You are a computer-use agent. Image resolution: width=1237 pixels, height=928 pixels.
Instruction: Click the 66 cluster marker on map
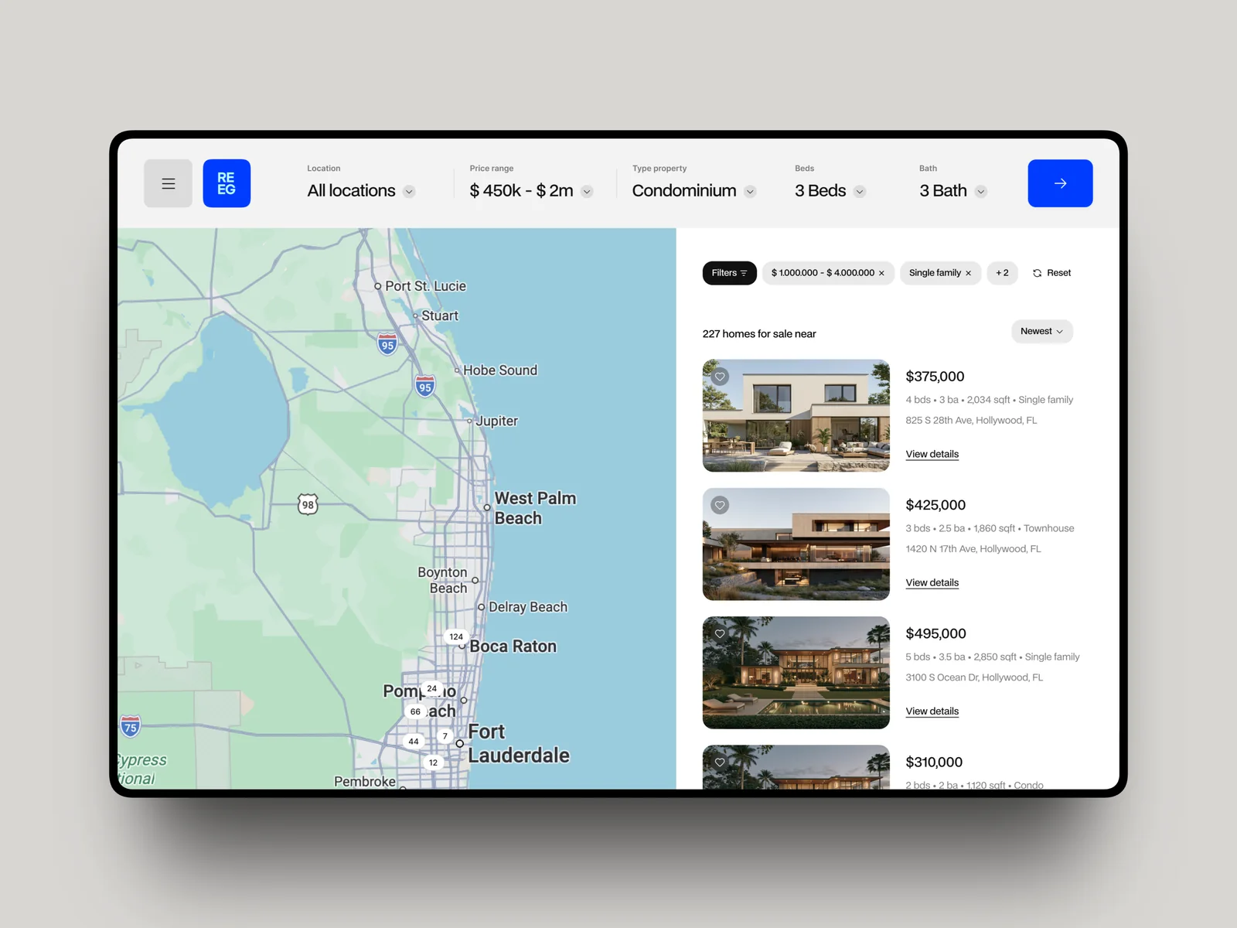pos(415,711)
